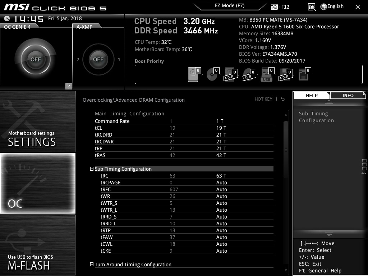Select the network boot device icon
The height and width of the screenshot is (276, 368).
[x=304, y=74]
